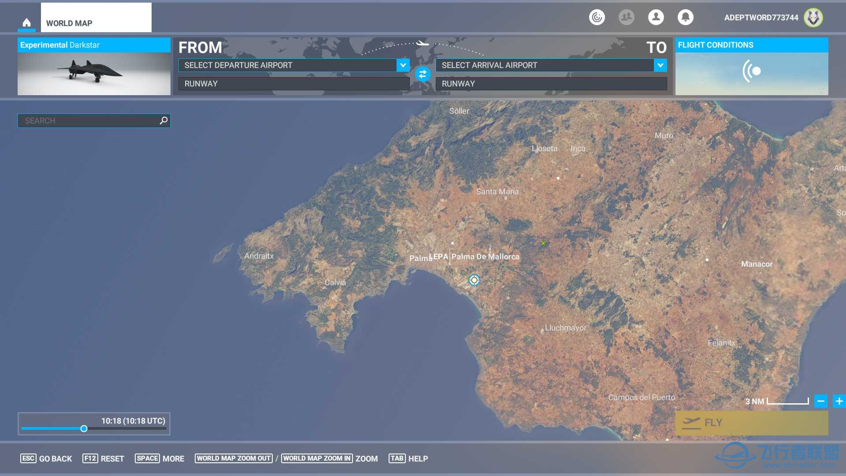Enable the map zoom in plus control

point(839,401)
